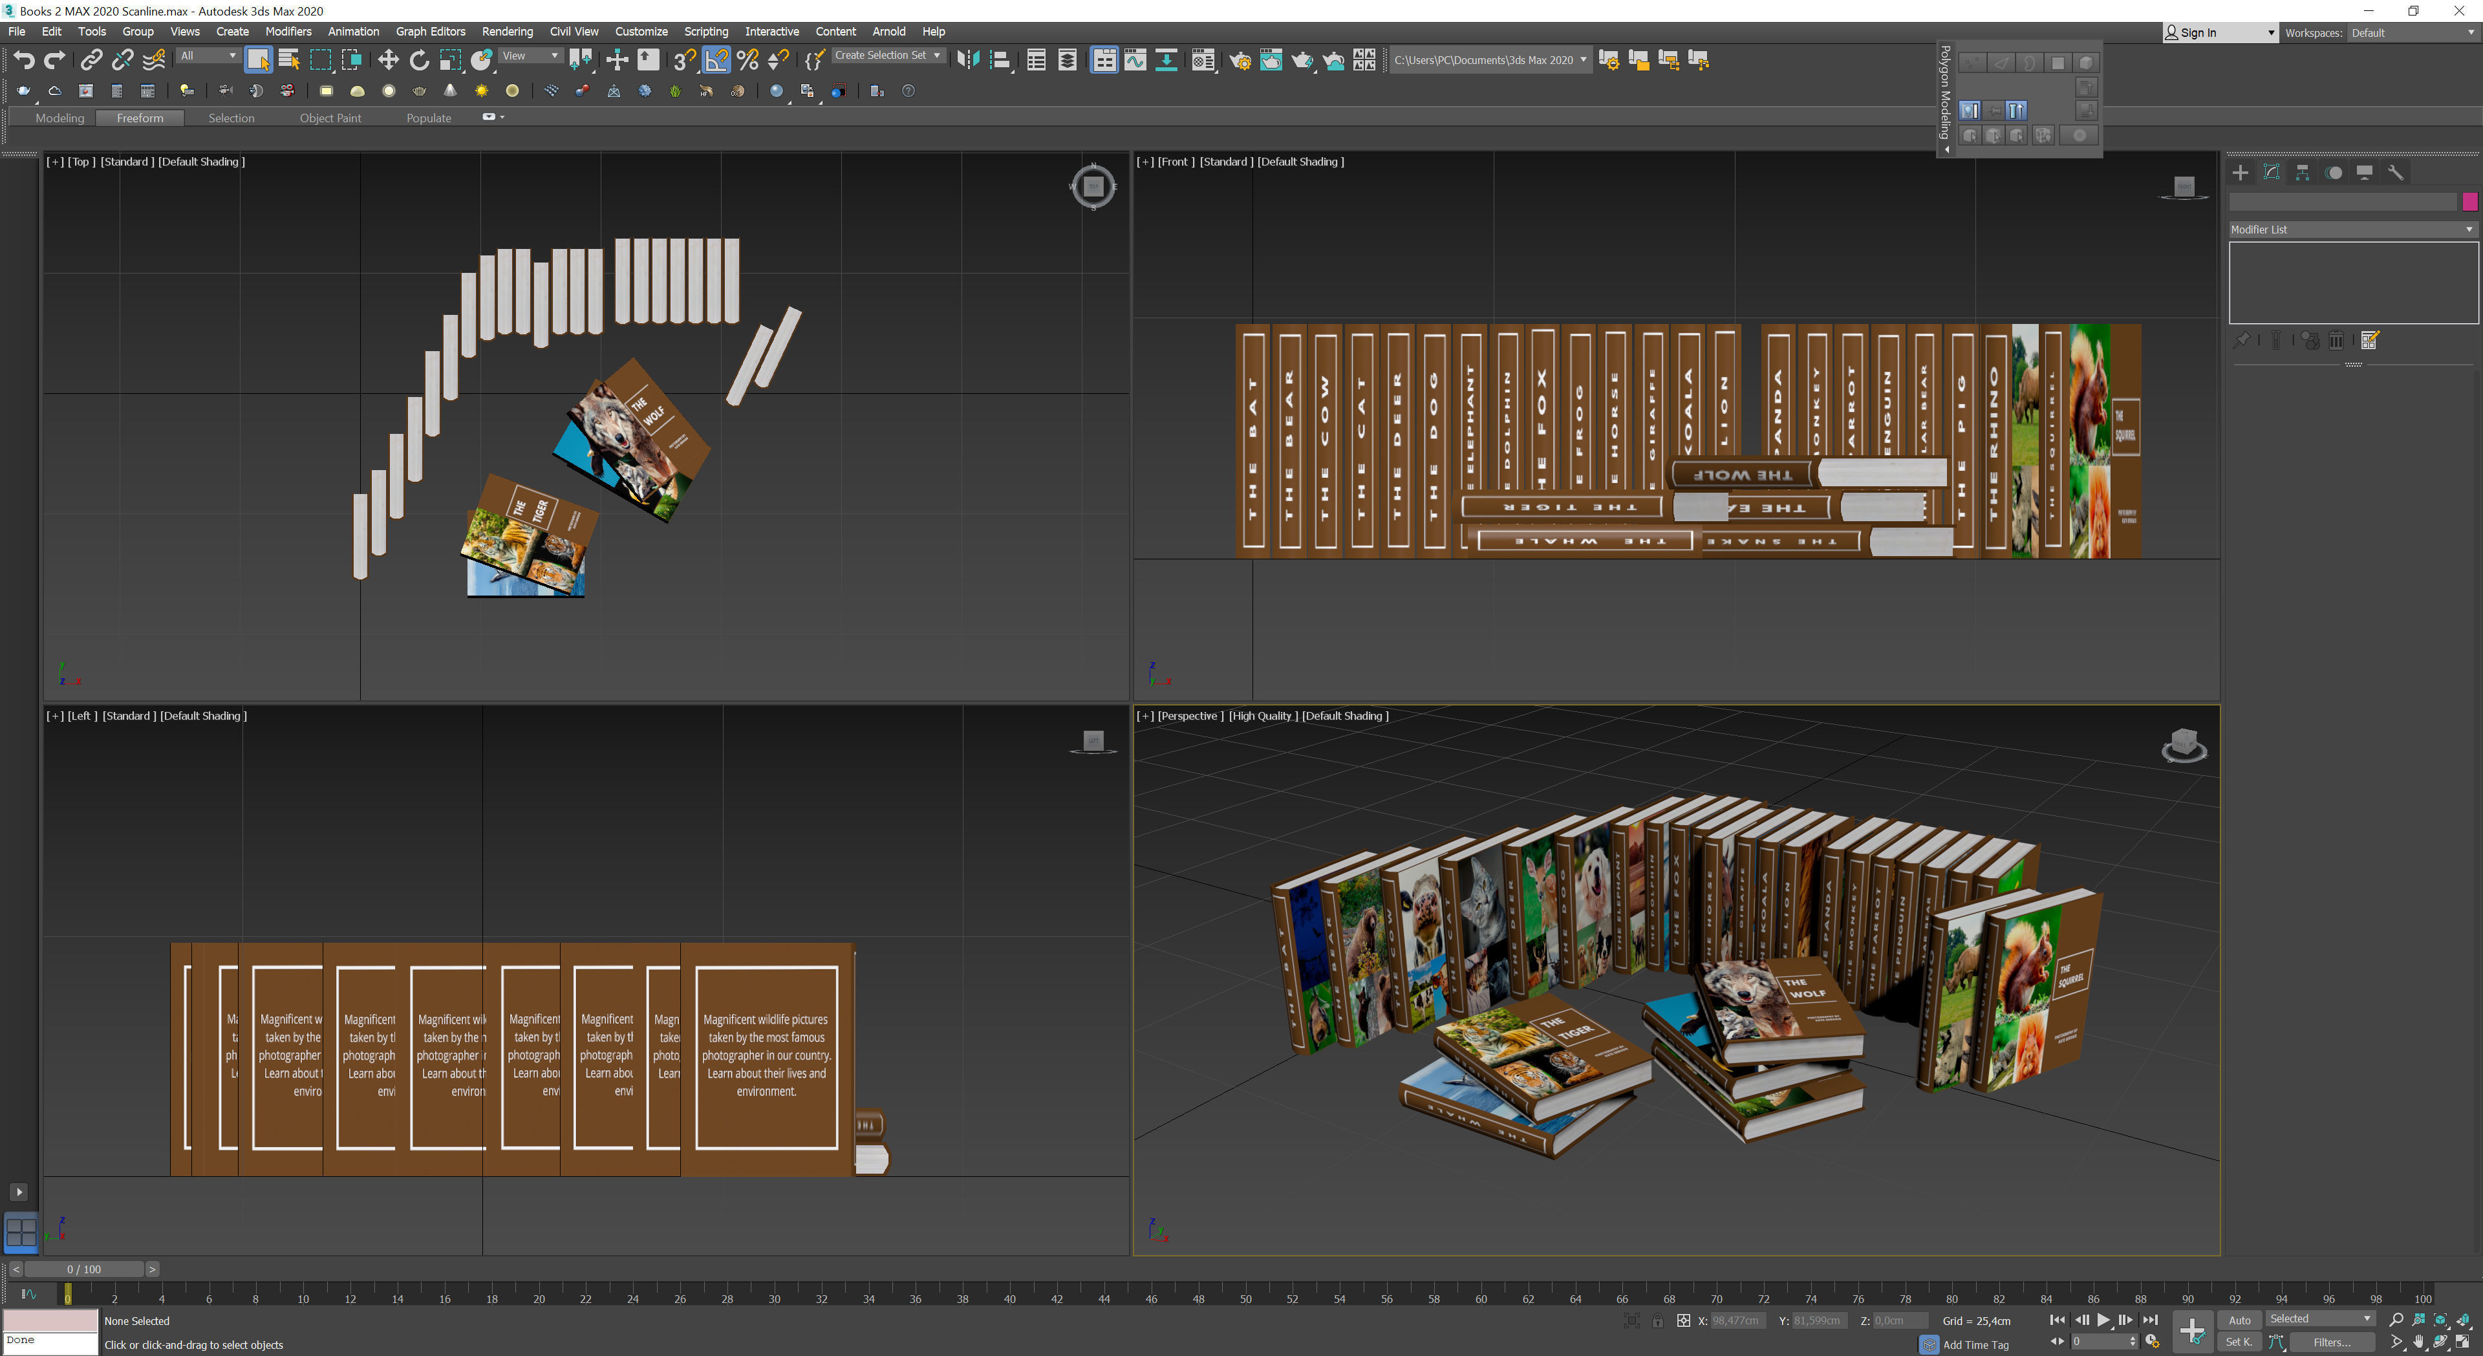2483x1356 pixels.
Task: Click the Pan View hand icon
Action: pos(2418,1342)
